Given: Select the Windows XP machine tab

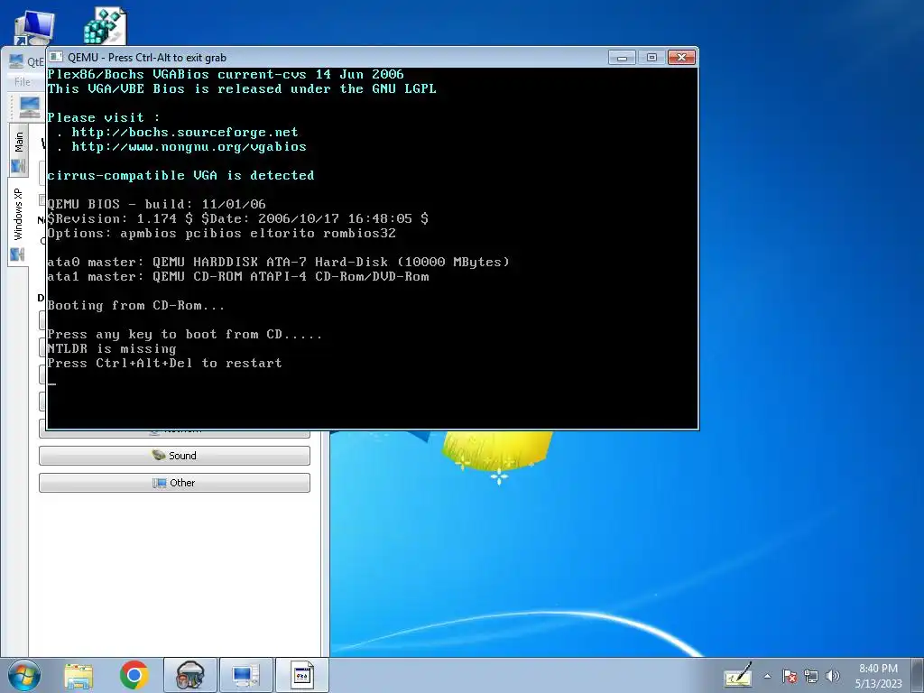Looking at the screenshot, I should [18, 223].
